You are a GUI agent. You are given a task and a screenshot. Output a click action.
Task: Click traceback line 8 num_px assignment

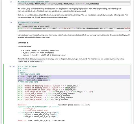[41, 117]
